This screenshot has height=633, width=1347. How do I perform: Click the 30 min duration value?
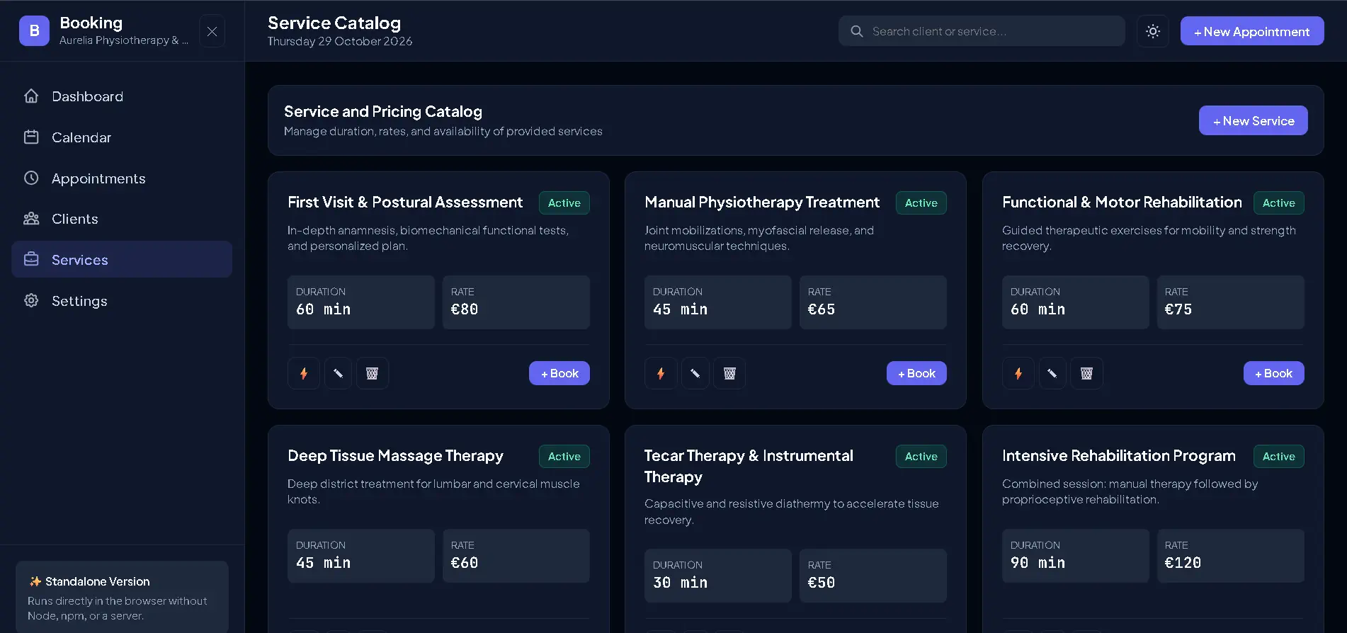(x=680, y=583)
